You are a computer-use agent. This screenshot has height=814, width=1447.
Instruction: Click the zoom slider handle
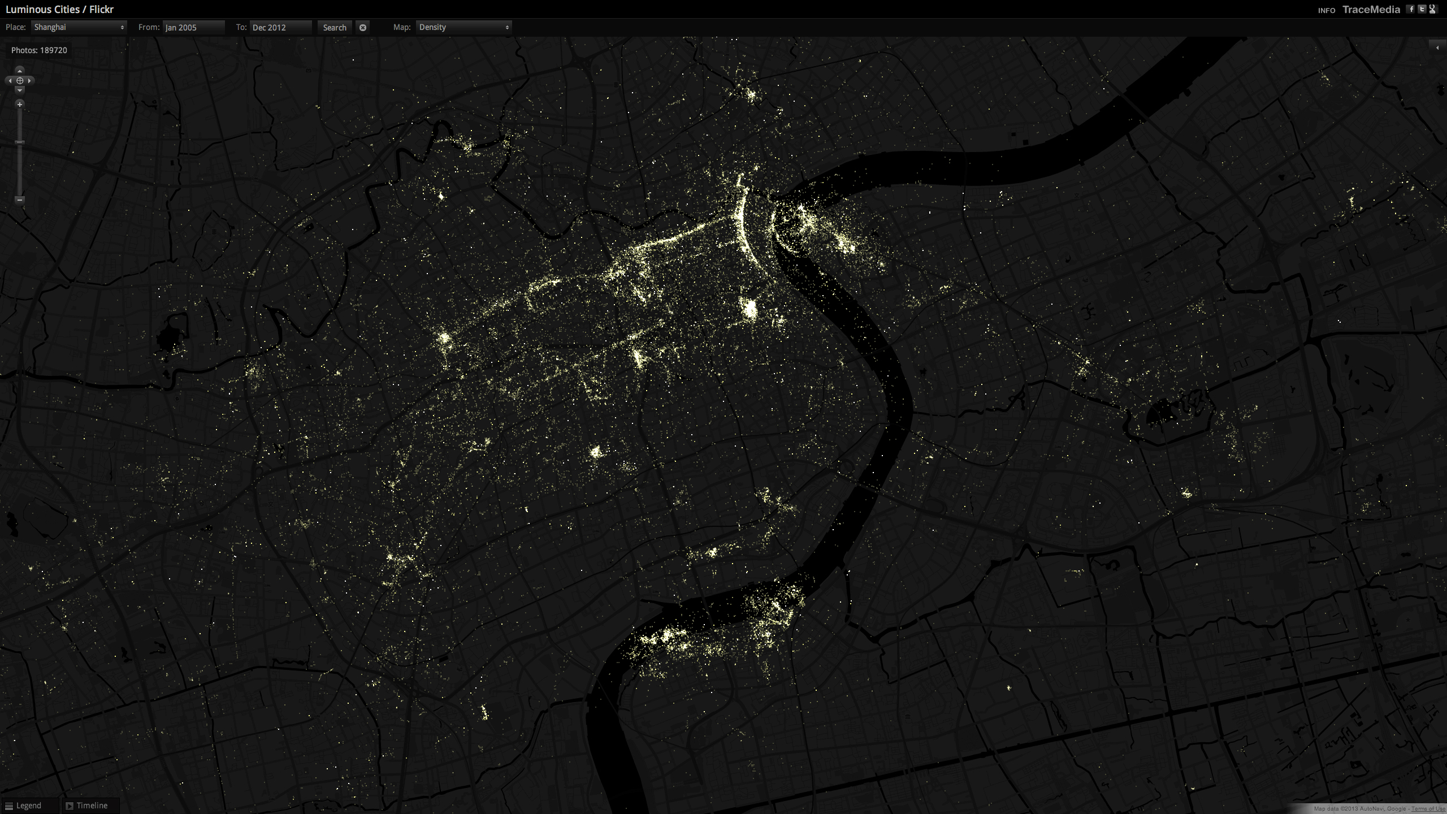[20, 142]
